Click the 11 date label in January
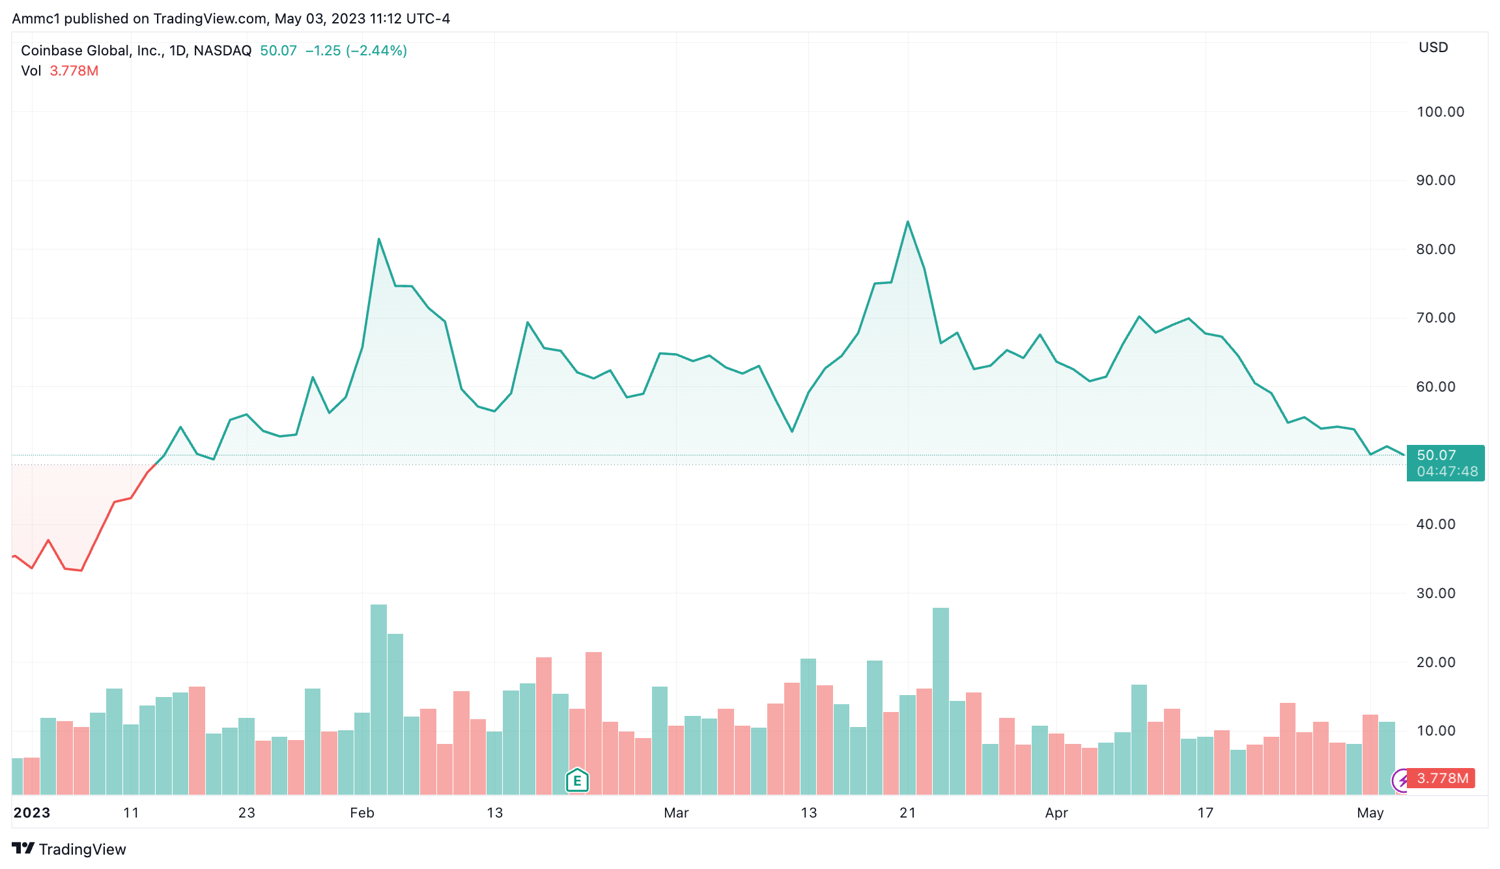 click(x=131, y=812)
